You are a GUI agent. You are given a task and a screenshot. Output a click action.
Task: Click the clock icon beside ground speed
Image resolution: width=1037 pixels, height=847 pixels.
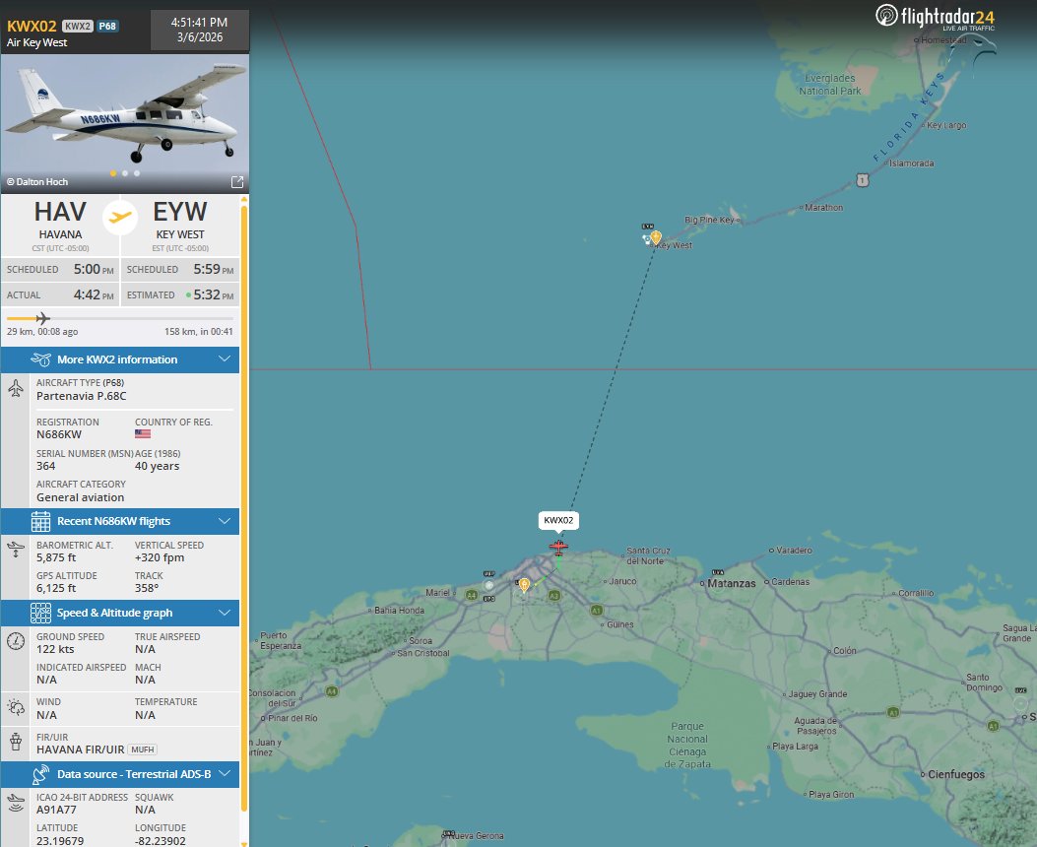pos(15,641)
